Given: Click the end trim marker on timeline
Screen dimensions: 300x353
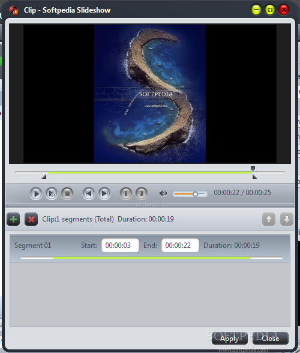Looking at the screenshot, I should (254, 176).
